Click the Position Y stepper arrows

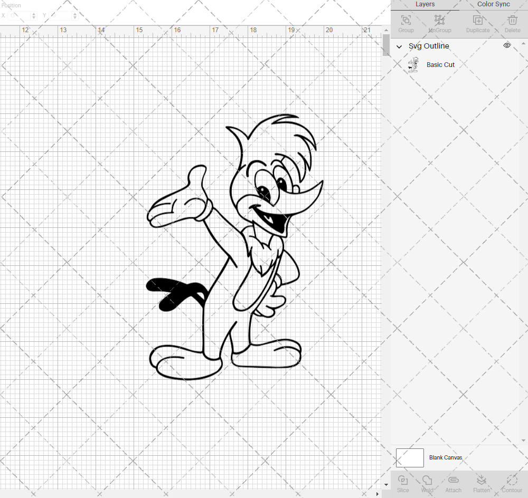pyautogui.click(x=75, y=15)
